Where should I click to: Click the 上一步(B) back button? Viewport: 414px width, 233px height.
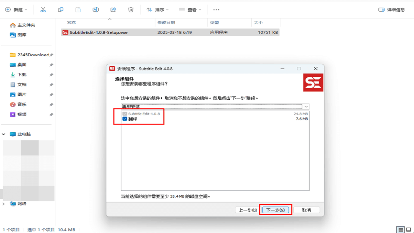point(248,210)
